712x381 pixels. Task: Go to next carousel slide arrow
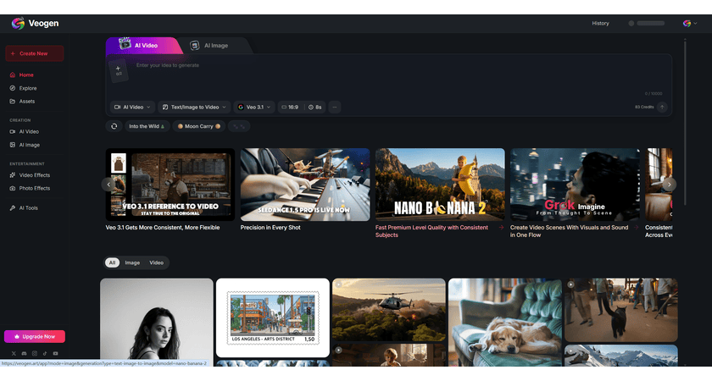pos(670,185)
